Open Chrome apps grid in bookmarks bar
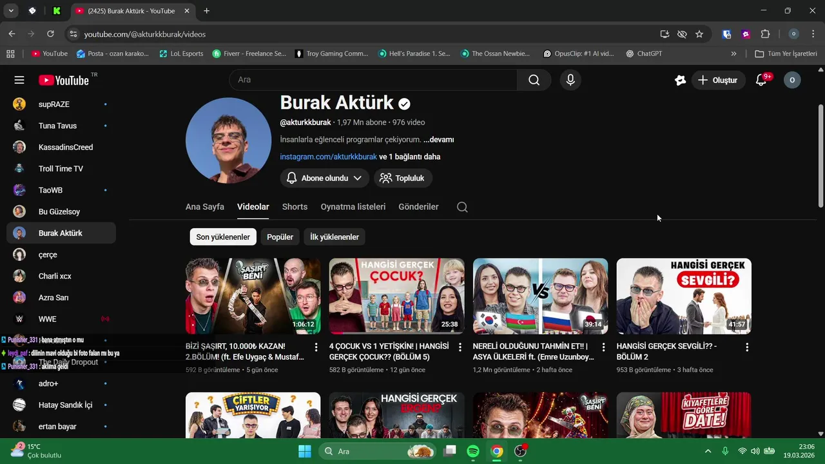 point(10,53)
